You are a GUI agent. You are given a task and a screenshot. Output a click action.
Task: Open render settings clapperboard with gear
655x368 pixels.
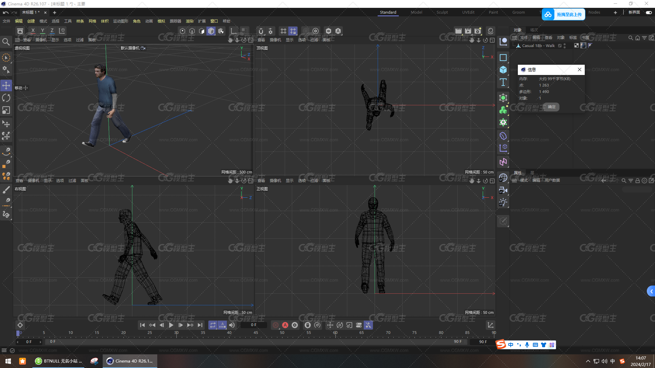click(x=478, y=31)
